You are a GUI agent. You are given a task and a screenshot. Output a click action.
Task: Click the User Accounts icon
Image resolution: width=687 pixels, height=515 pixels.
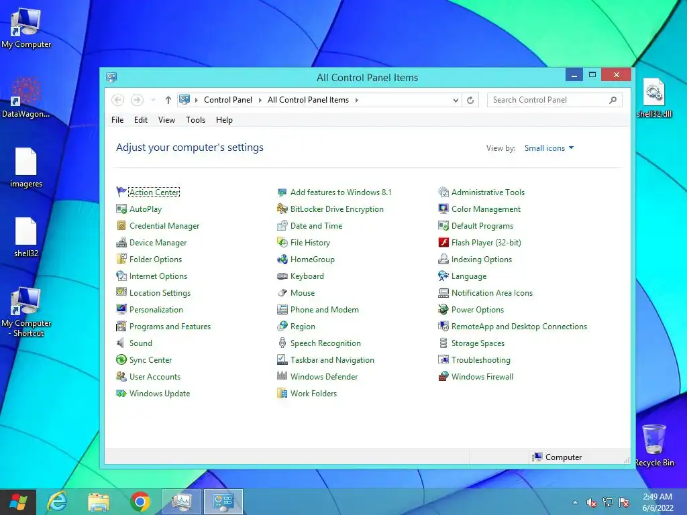121,376
